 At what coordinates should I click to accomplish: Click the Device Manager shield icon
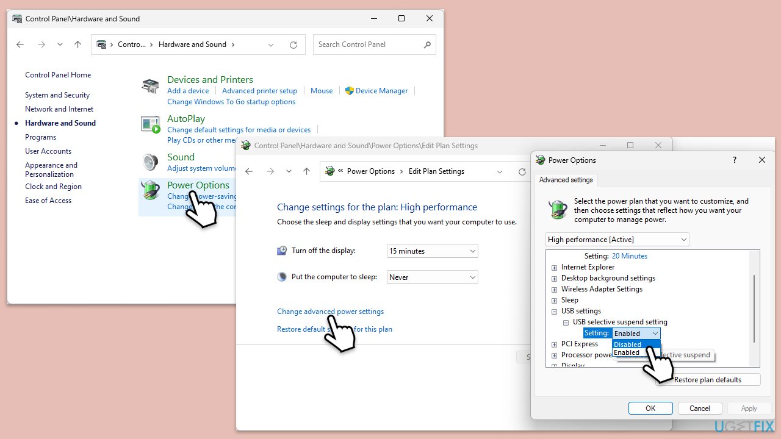pyautogui.click(x=350, y=91)
